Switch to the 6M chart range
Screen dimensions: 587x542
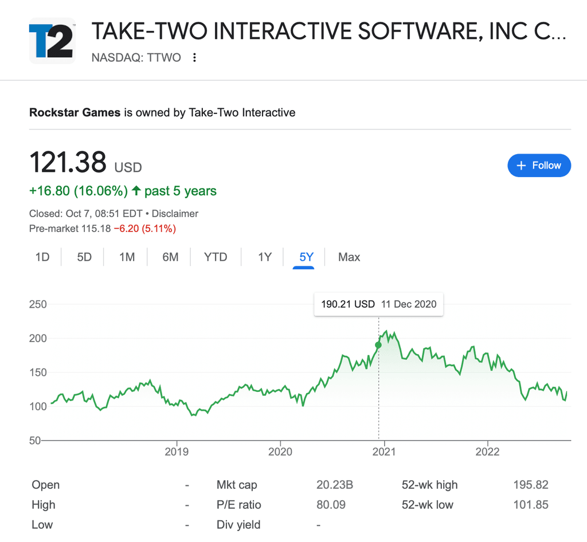[170, 257]
